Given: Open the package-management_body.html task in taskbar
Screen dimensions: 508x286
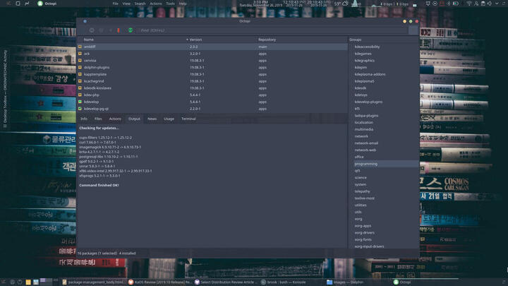Looking at the screenshot, I should [93, 282].
